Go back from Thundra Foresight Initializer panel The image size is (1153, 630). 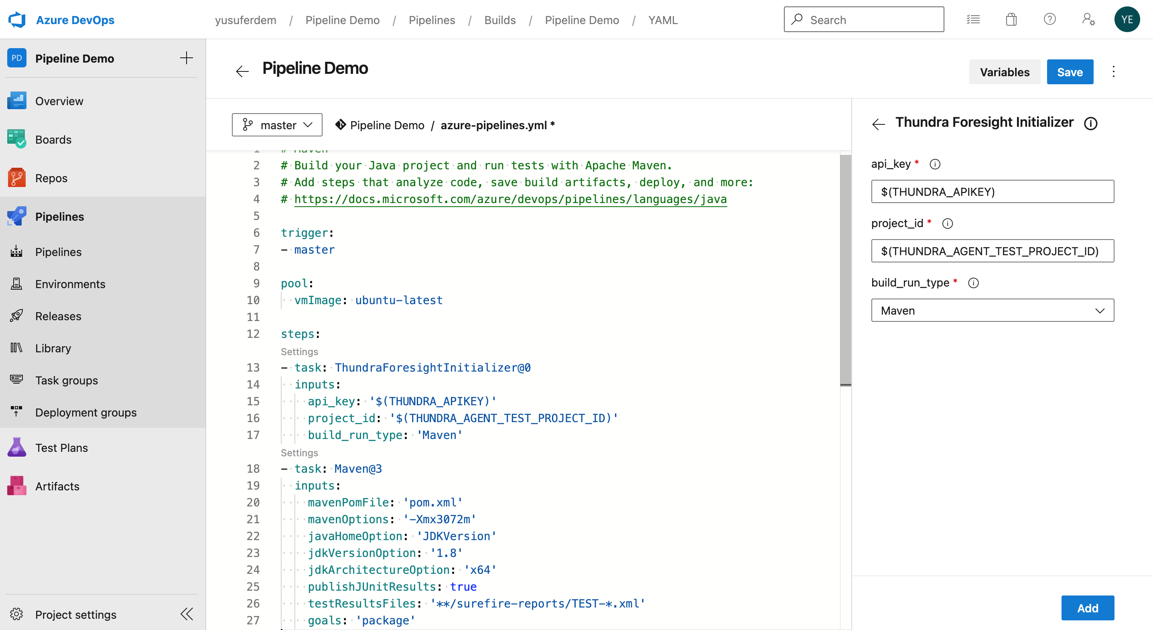[x=879, y=124]
